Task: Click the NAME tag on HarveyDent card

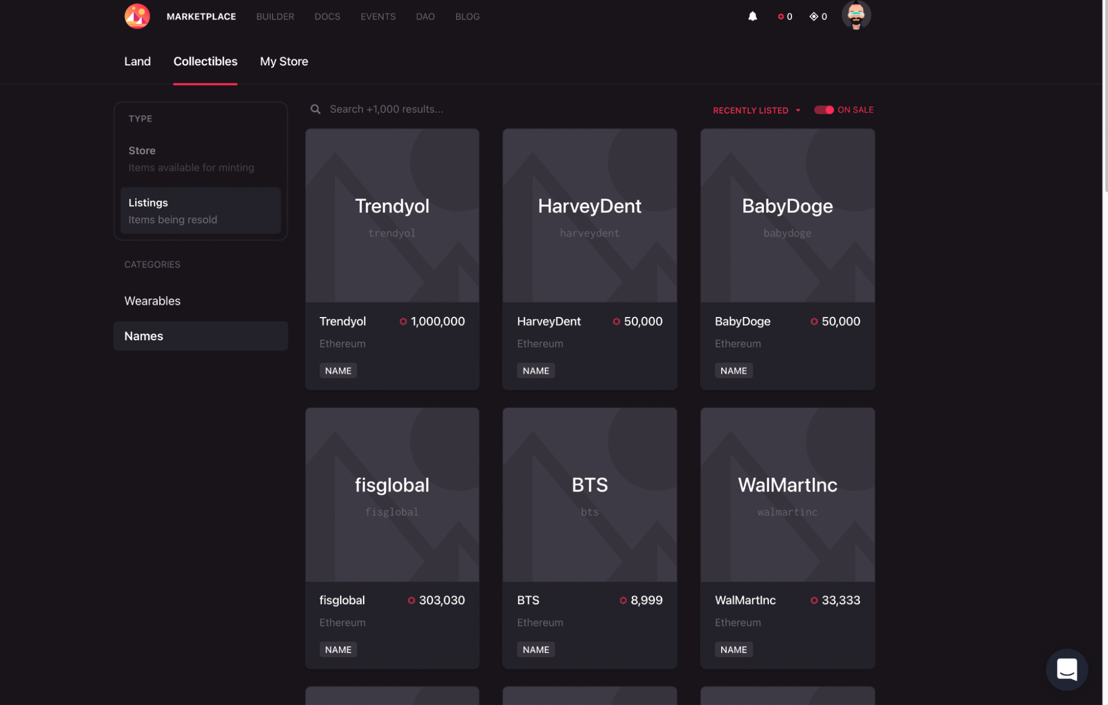Action: tap(535, 371)
